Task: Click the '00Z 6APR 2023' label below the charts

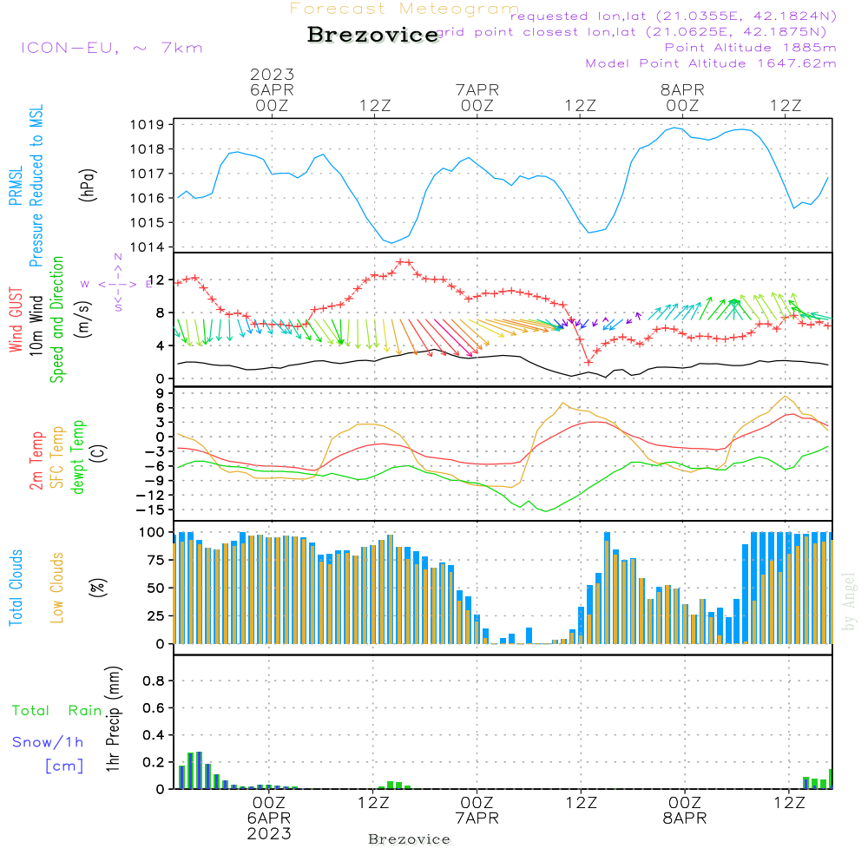Action: coord(269,819)
